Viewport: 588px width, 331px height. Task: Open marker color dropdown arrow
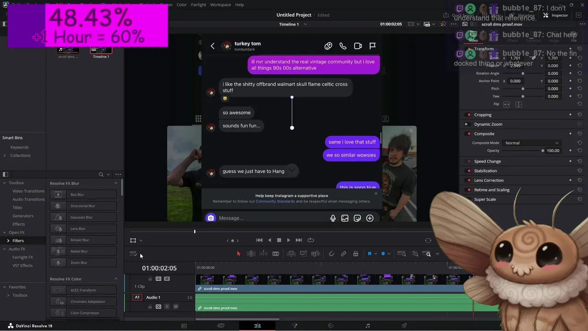(x=389, y=254)
